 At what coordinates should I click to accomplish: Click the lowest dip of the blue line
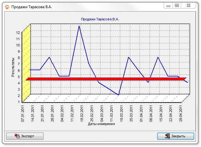click(118, 95)
